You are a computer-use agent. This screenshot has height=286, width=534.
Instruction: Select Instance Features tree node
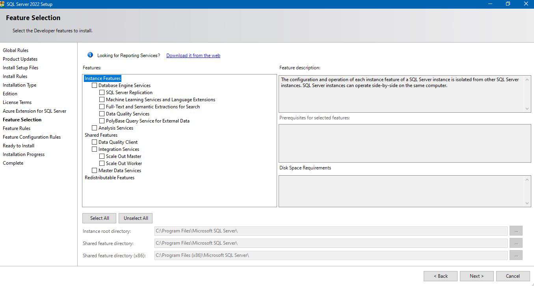[x=102, y=78]
